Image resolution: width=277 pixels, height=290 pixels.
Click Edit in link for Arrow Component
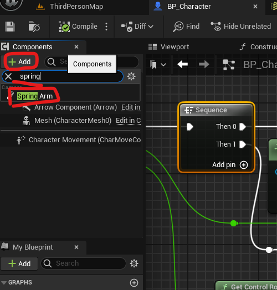click(131, 107)
